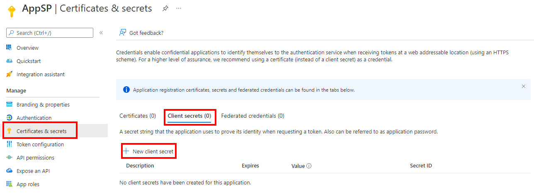
Task: Click New client secret button
Action: 148,151
